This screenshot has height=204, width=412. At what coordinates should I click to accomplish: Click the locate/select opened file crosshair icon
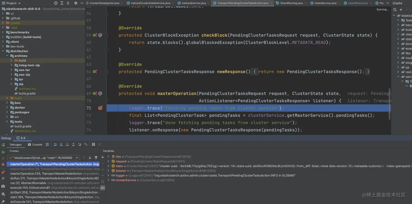pyautogui.click(x=56, y=3)
